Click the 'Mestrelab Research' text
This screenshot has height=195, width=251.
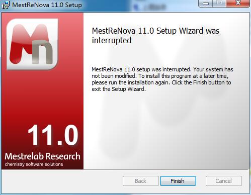(42, 156)
